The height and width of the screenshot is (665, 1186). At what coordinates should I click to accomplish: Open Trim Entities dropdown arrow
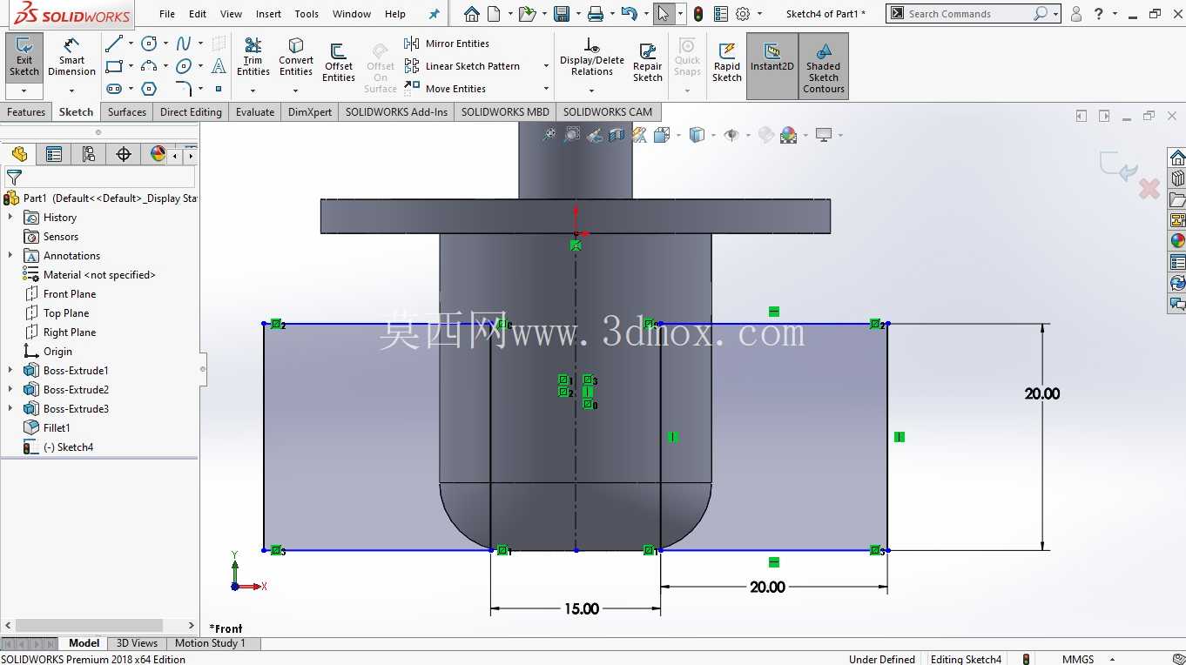coord(253,90)
